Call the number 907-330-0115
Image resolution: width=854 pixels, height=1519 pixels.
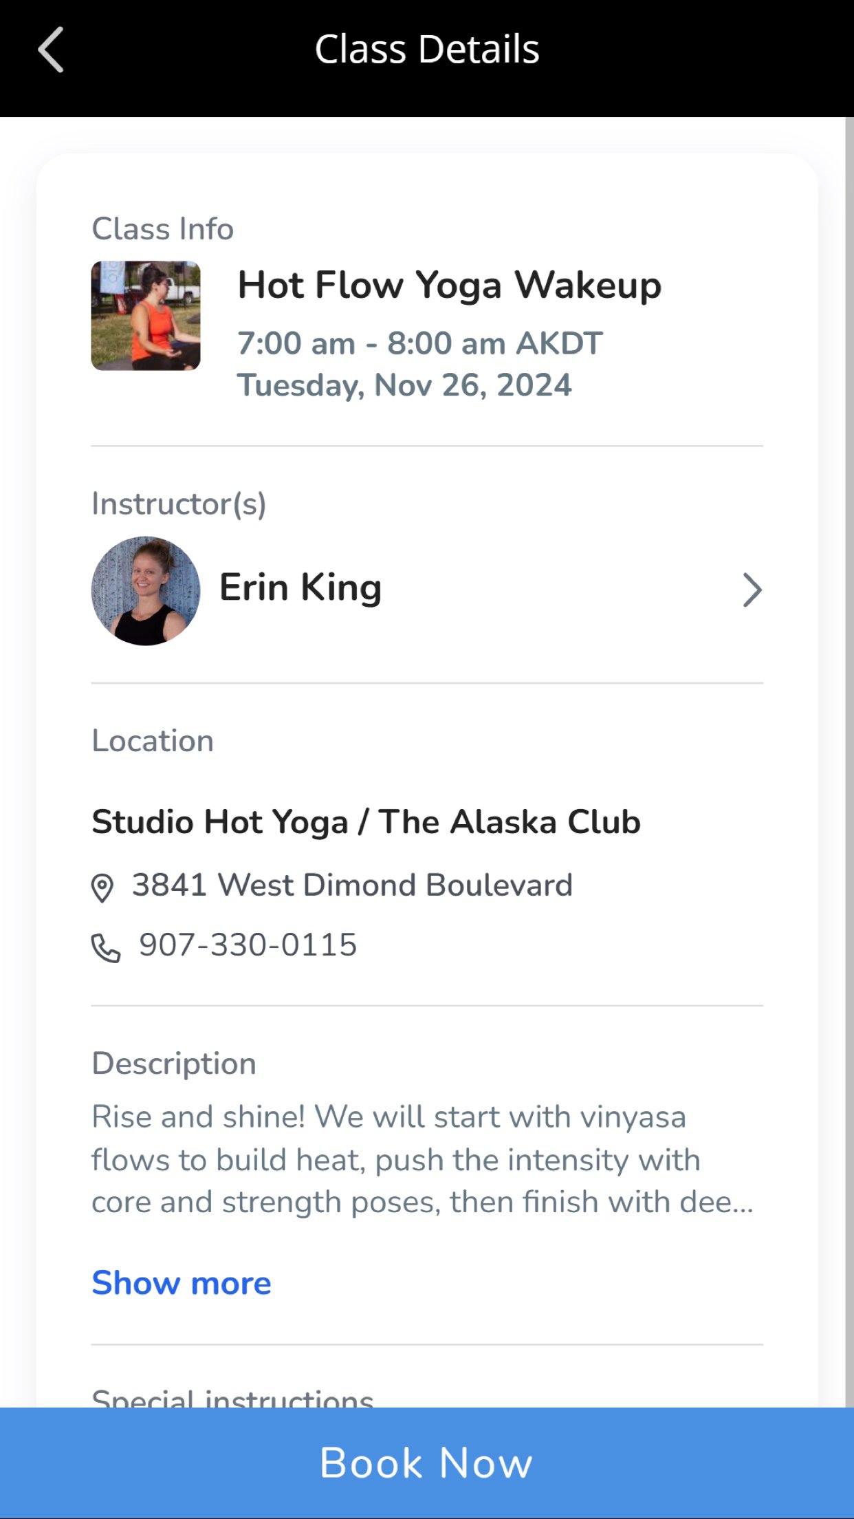[248, 945]
